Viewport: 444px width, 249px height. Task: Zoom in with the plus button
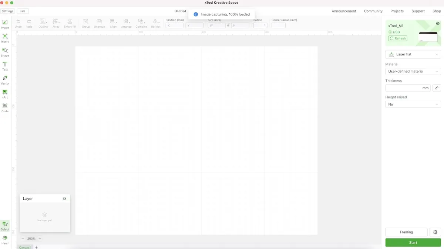[x=40, y=239]
